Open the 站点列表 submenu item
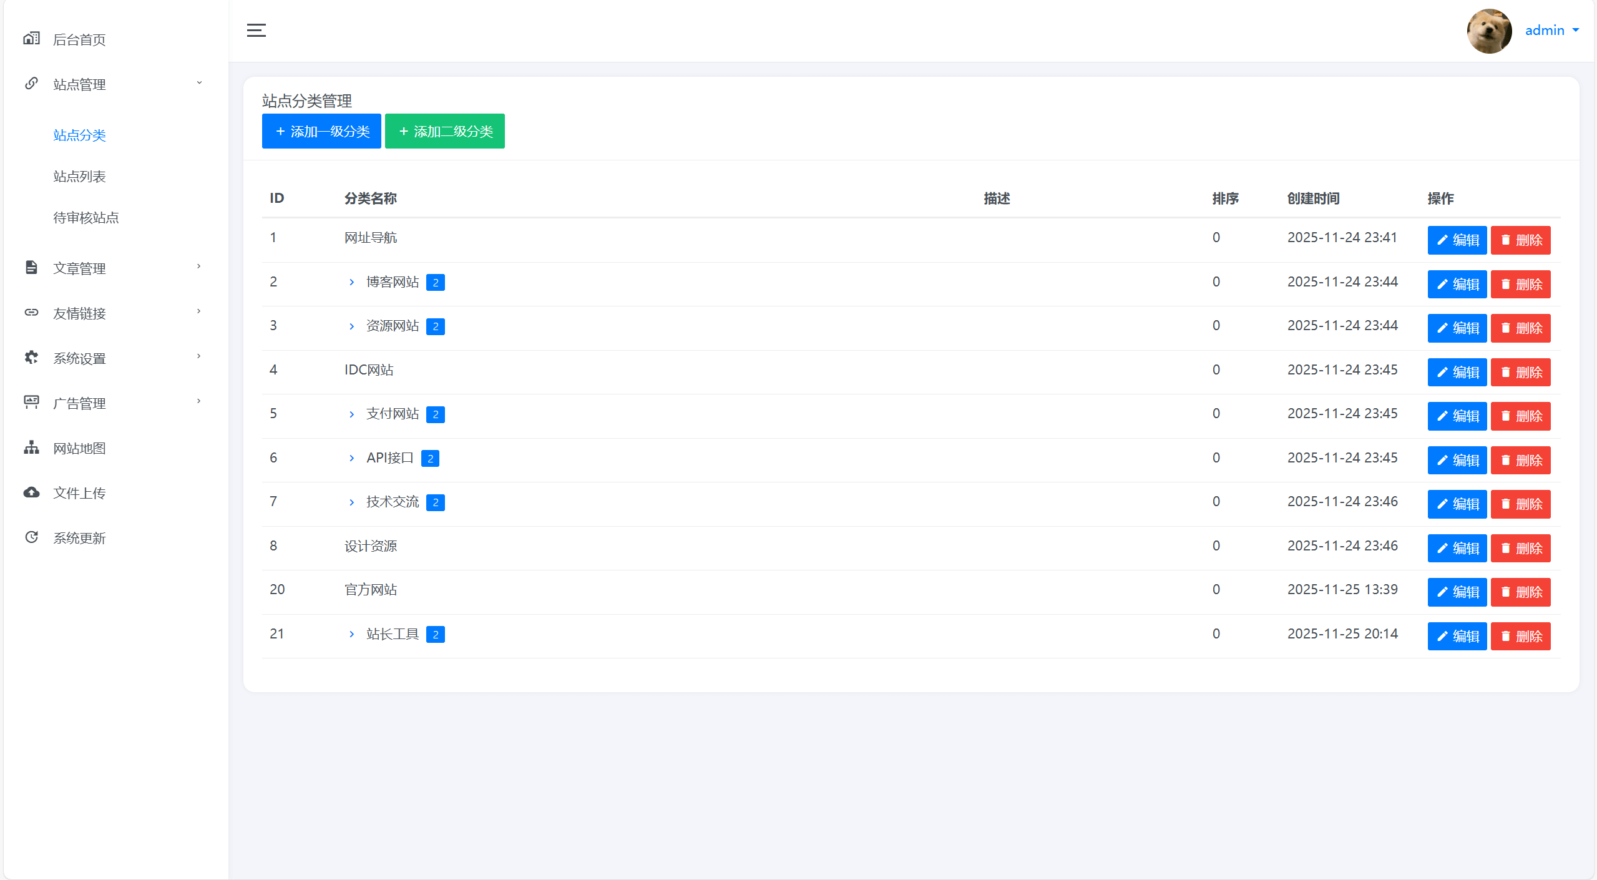Image resolution: width=1597 pixels, height=880 pixels. coord(79,177)
